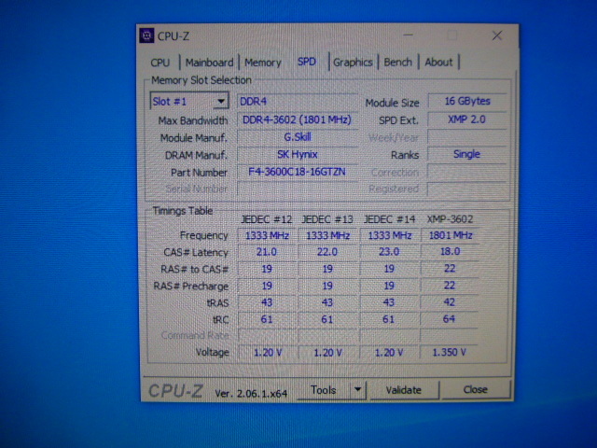The image size is (597, 448).
Task: Go to the About tab
Action: tap(438, 63)
